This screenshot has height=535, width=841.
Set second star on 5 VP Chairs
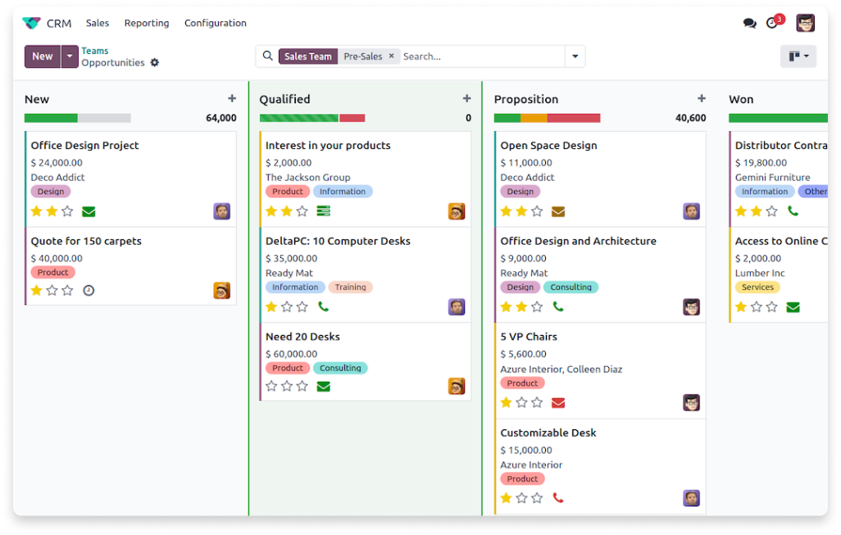[521, 402]
